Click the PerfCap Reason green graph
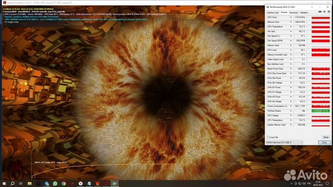The width and height of the screenshot is (333, 187). pyautogui.click(x=321, y=111)
